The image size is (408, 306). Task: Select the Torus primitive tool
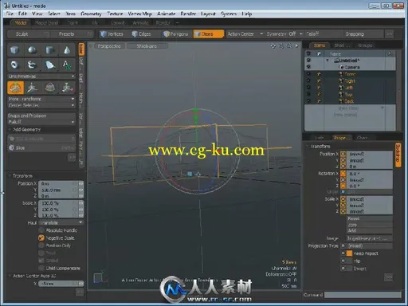click(14, 65)
